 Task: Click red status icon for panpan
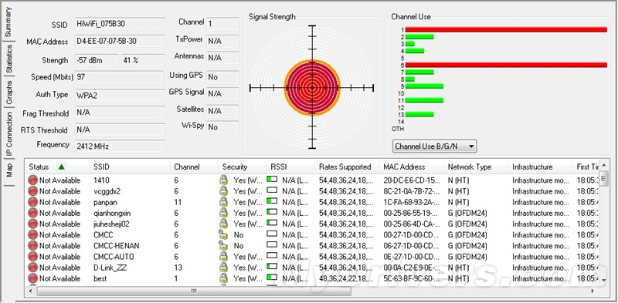pos(32,202)
